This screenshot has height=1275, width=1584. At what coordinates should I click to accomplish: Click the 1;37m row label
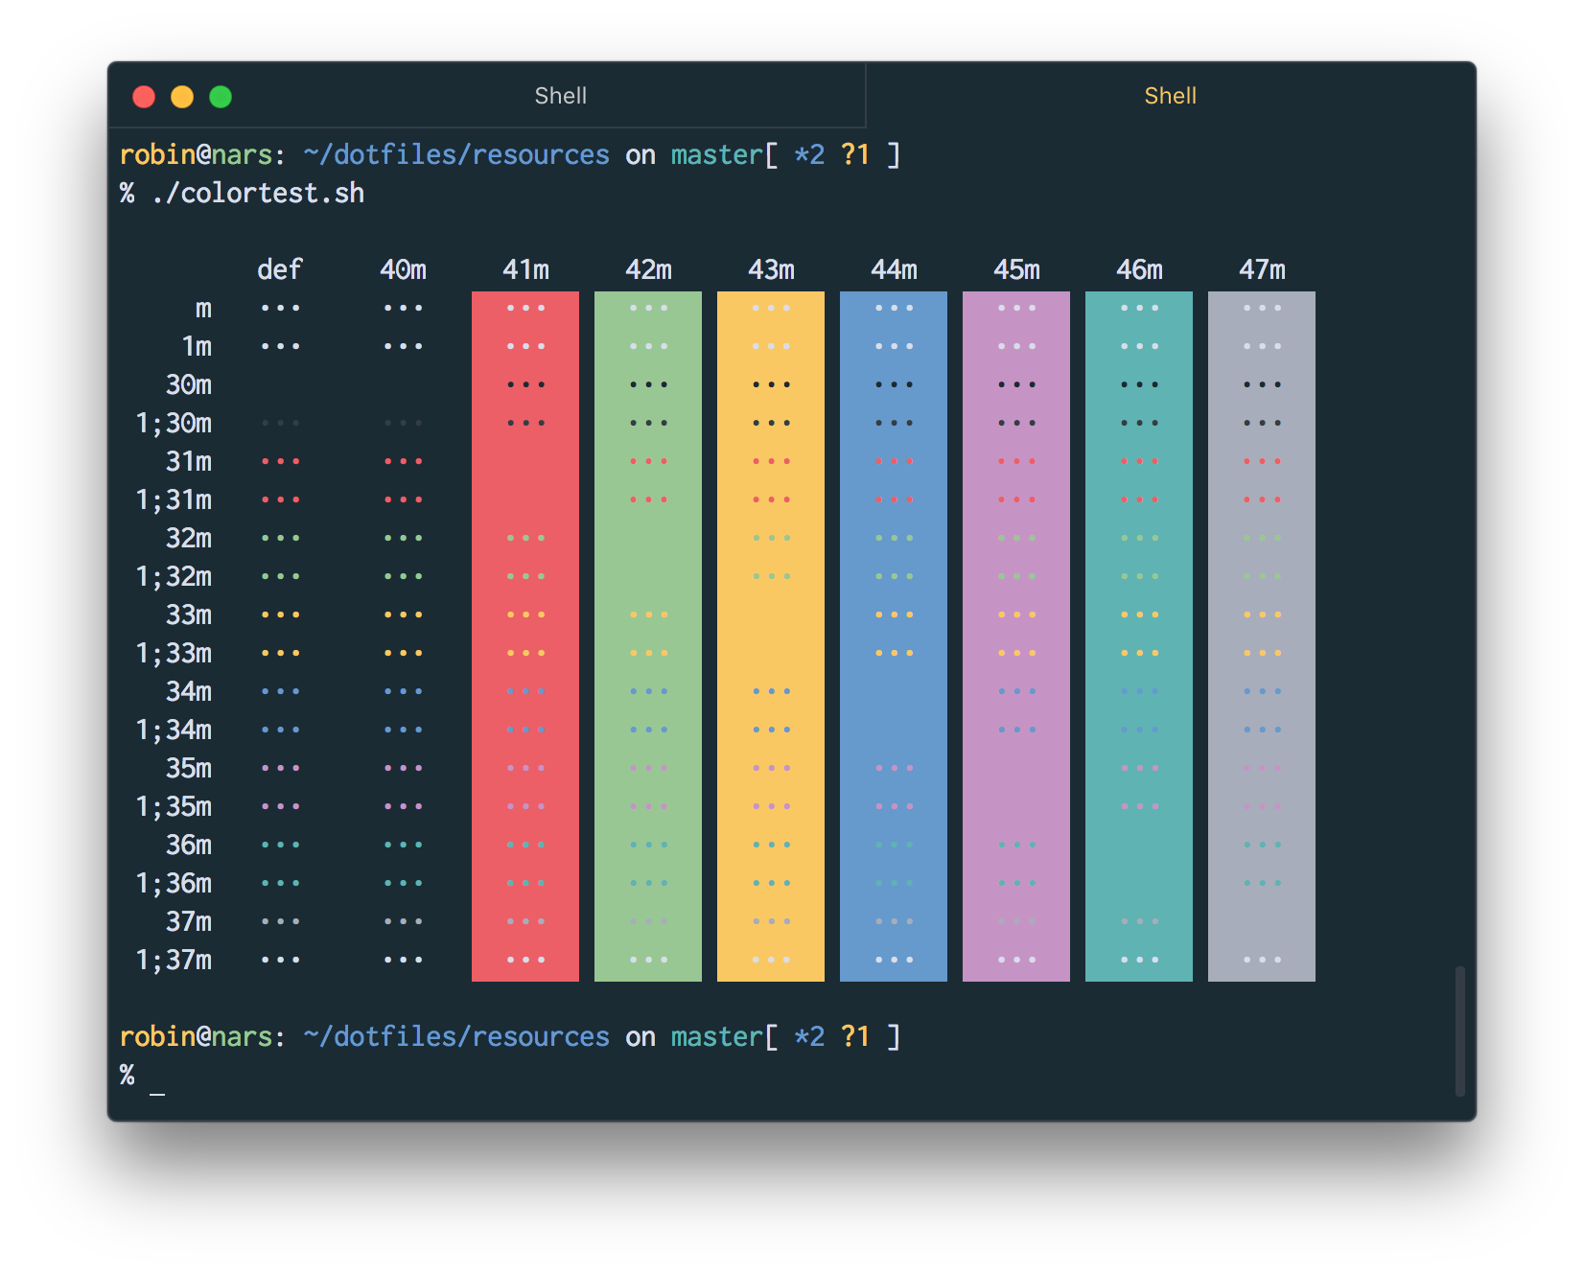174,961
